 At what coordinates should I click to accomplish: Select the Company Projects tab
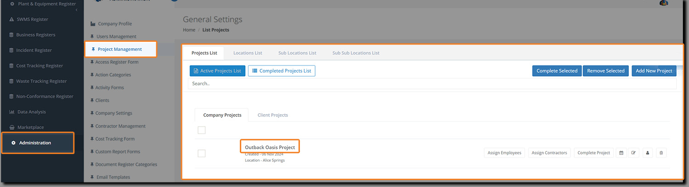click(222, 115)
